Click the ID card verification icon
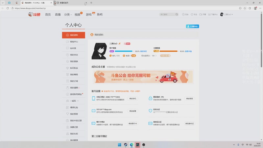Image resolution: width=263 pixels, height=148 pixels. (x=150, y=123)
